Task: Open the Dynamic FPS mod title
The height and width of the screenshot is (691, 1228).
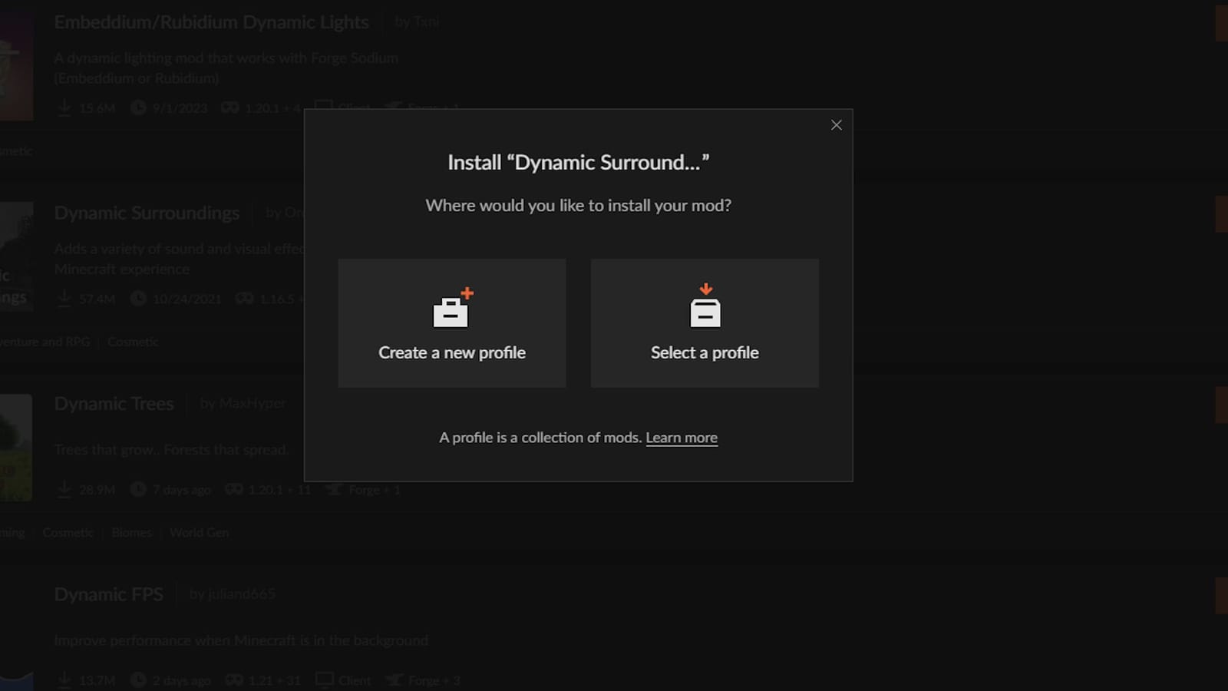Action: coord(108,594)
